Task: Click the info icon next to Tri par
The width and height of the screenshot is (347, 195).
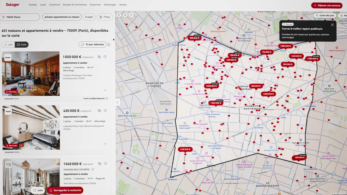Action: 108,44
